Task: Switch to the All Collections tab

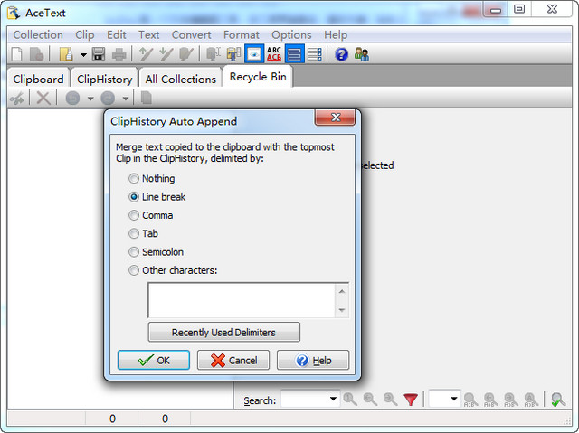Action: click(x=181, y=79)
